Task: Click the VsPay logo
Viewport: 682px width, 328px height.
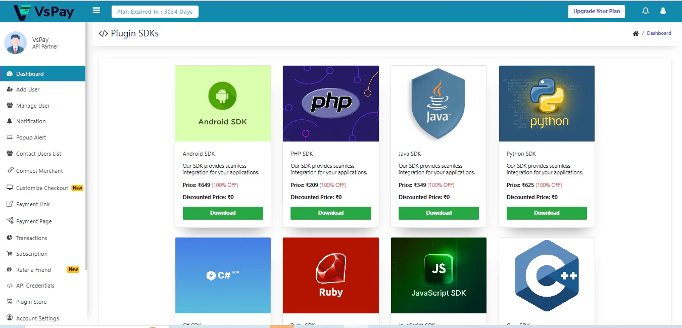Action: [44, 11]
